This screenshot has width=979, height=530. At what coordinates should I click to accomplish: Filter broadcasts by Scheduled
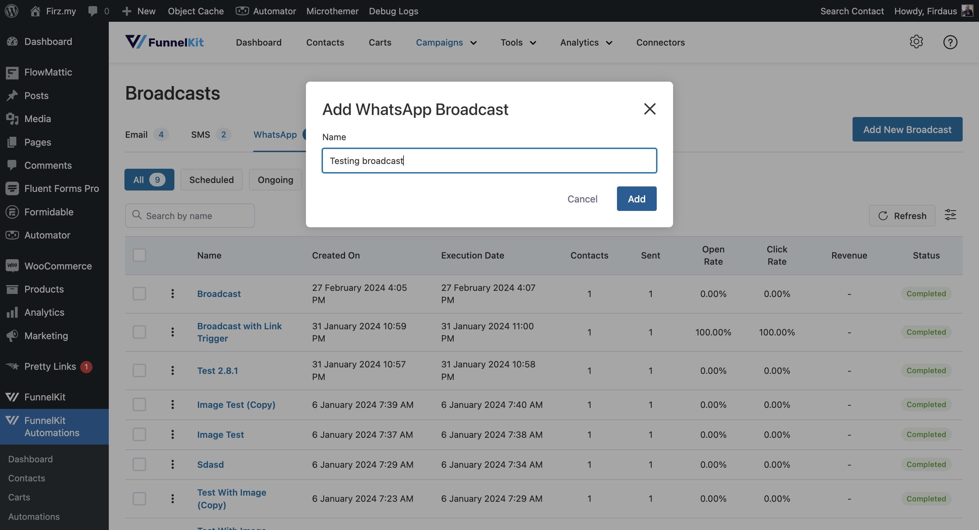[x=211, y=180]
